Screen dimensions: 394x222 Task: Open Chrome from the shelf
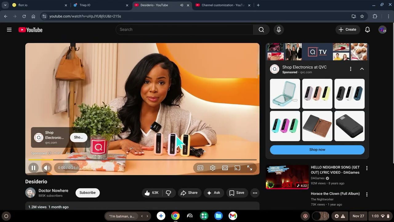175,216
